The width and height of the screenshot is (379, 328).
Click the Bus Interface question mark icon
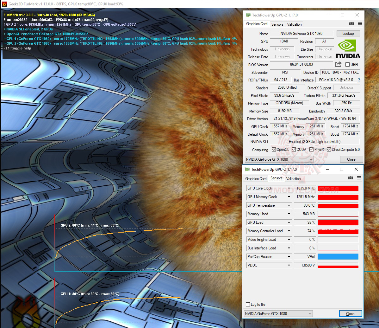pyautogui.click(x=359, y=80)
